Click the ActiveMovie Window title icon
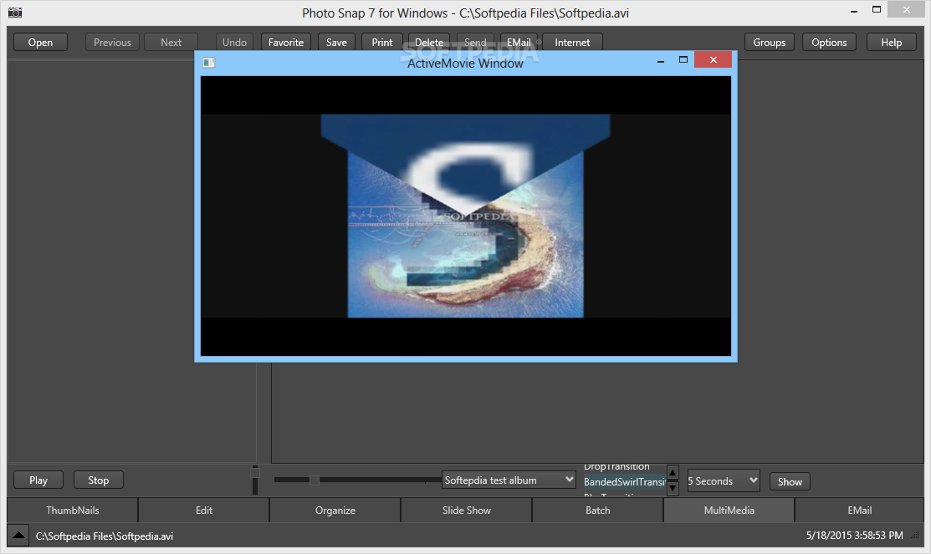931x554 pixels. coord(208,63)
